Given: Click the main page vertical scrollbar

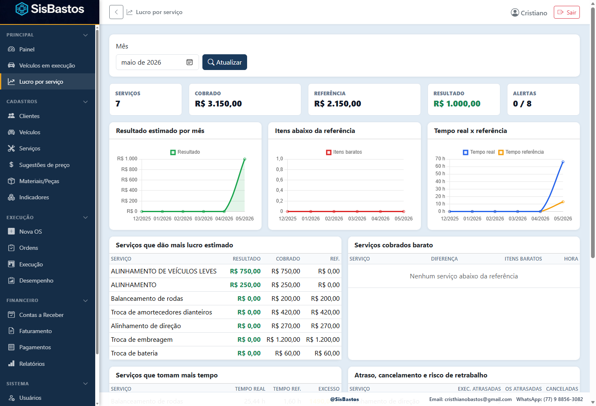Looking at the screenshot, I should (x=593, y=133).
